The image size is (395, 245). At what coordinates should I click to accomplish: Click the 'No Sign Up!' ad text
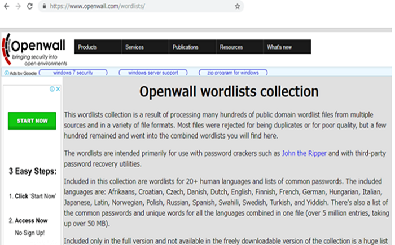coord(30,233)
